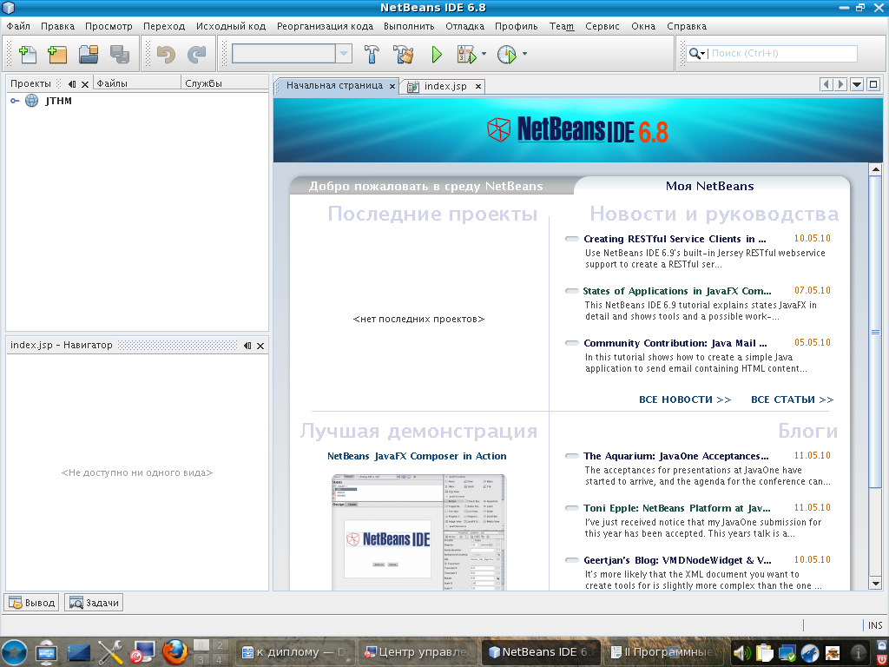Click the clipboard tray icon

click(x=764, y=653)
